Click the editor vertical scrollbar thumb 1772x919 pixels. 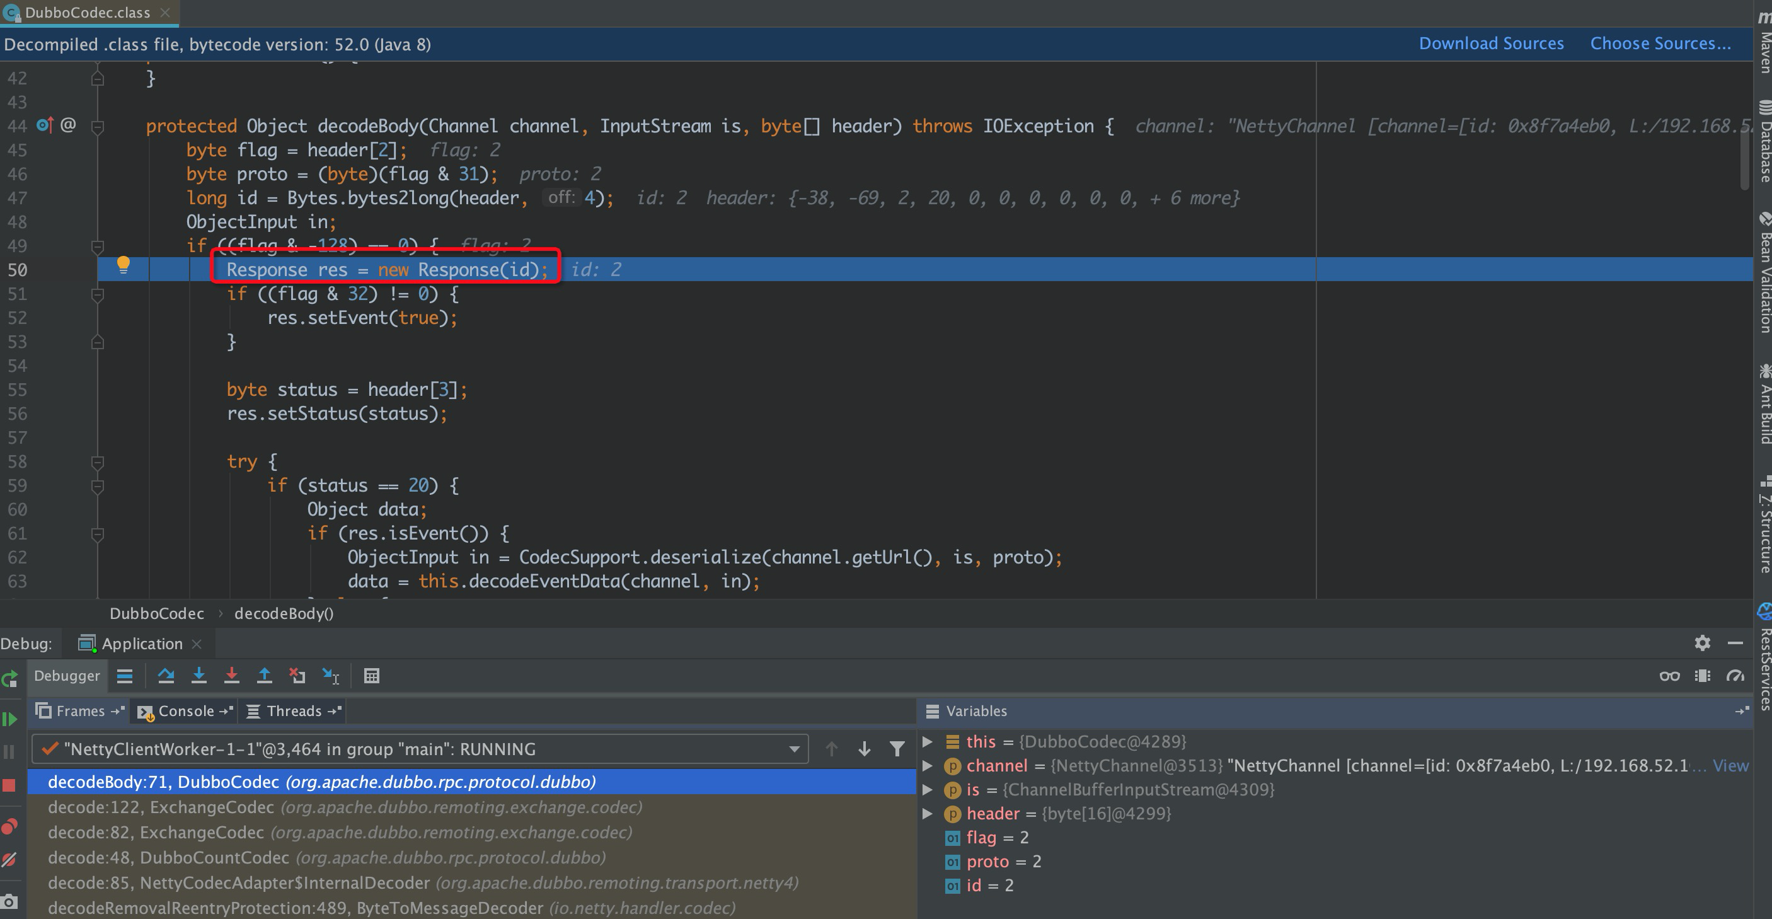tap(1745, 158)
